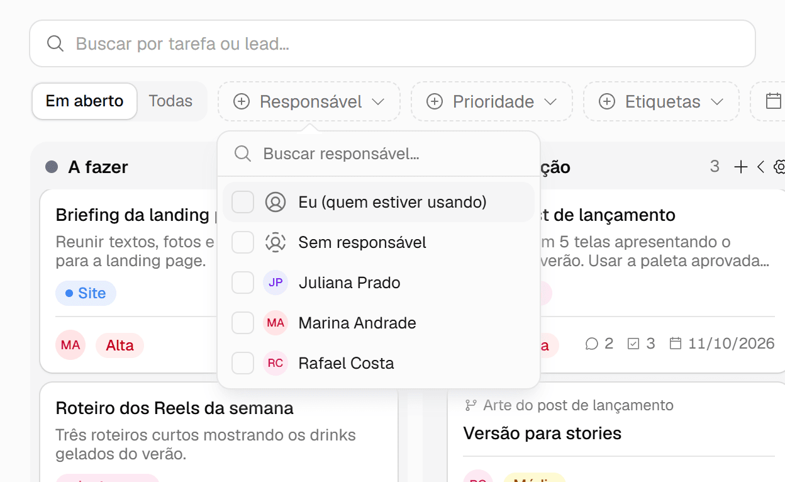Click the JP avatar in the dropdown list
Viewport: 785px width, 482px height.
click(x=276, y=283)
